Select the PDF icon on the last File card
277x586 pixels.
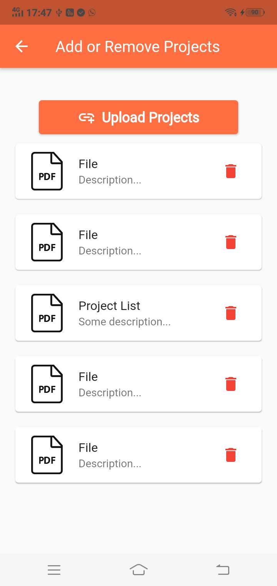point(47,455)
